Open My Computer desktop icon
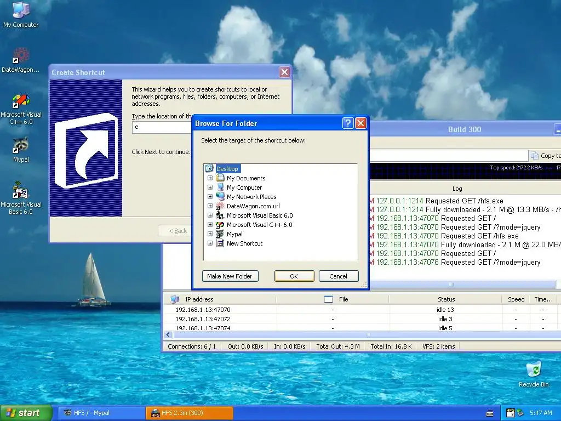Viewport: 561px width, 421px height. (21, 14)
